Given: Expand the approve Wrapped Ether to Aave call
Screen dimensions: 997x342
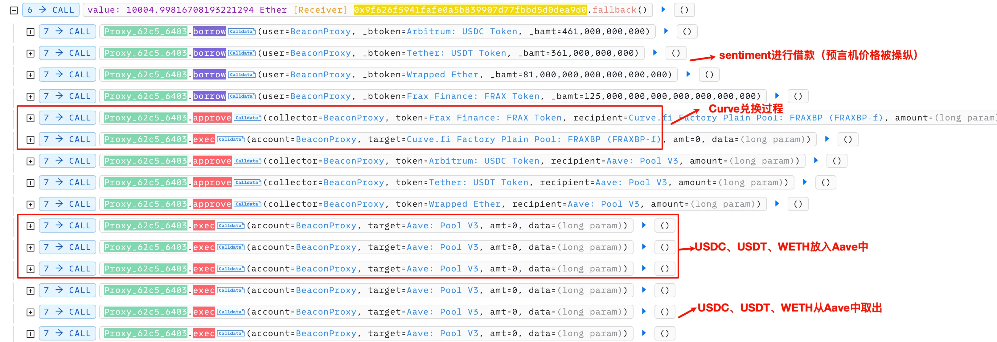Looking at the screenshot, I should [x=30, y=204].
